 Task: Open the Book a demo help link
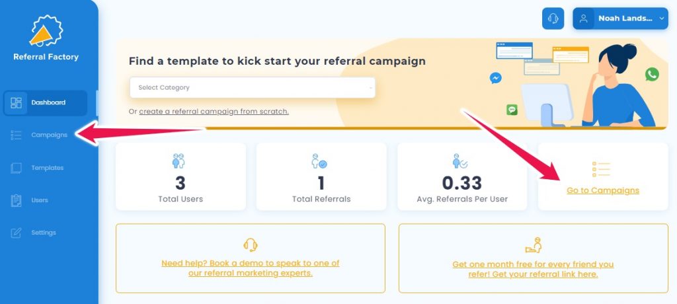click(x=251, y=268)
